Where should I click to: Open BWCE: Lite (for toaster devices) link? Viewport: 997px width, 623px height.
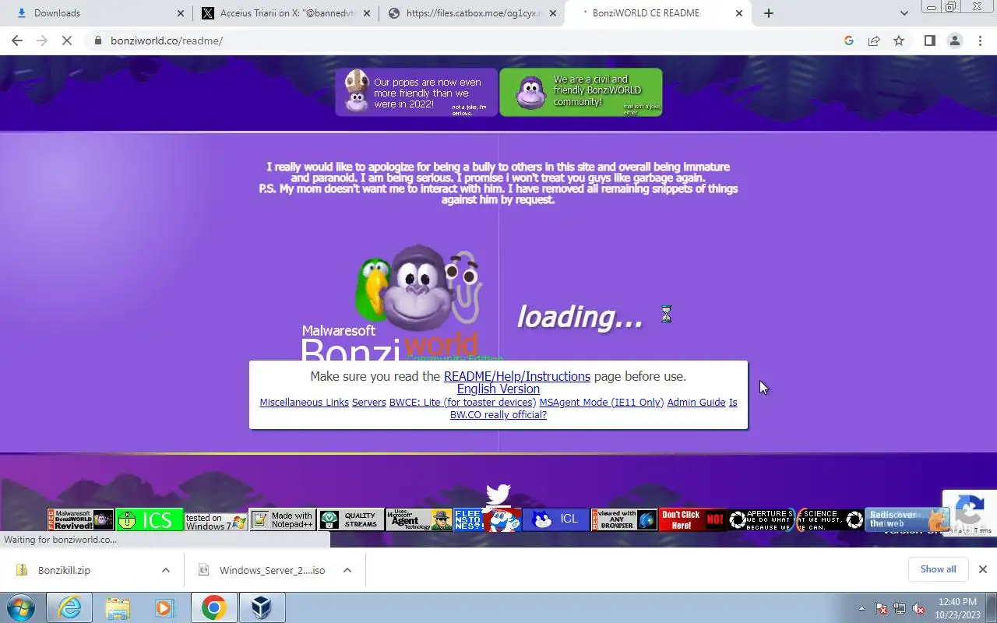click(463, 403)
